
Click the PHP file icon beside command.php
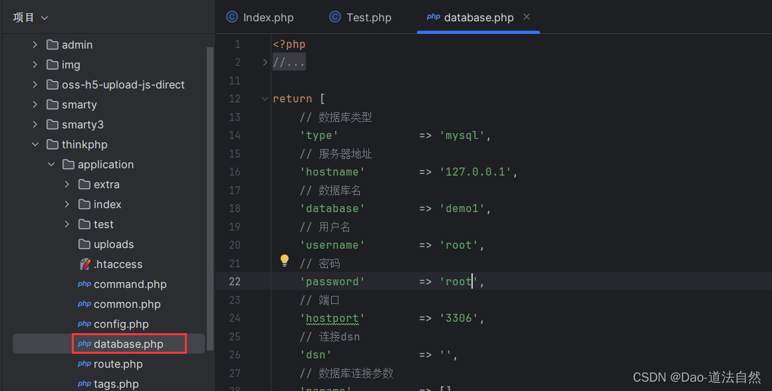[x=84, y=284]
